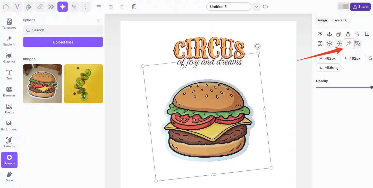
Task: Click the duplicate layer icon
Action: point(339,34)
